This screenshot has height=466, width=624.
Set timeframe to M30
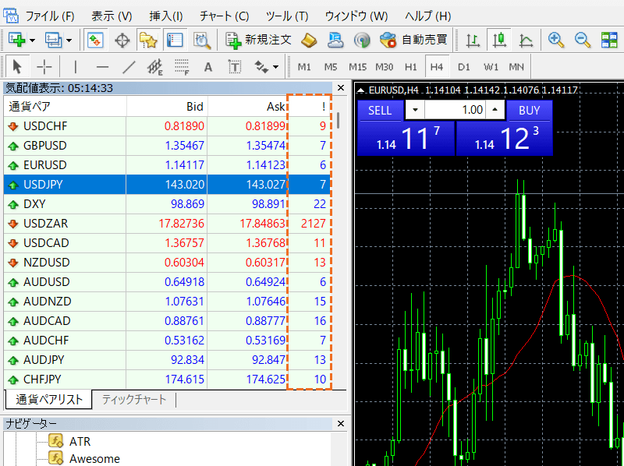[x=384, y=67]
